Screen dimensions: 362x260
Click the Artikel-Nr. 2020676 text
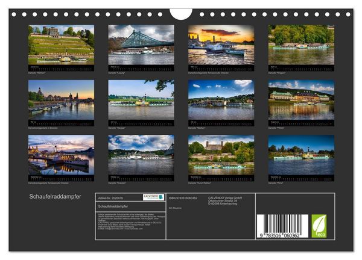point(110,198)
